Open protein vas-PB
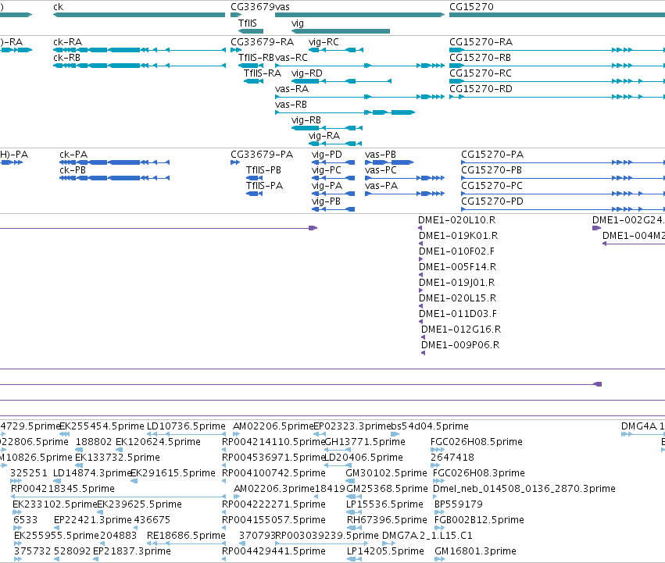The image size is (665, 563). [x=381, y=155]
